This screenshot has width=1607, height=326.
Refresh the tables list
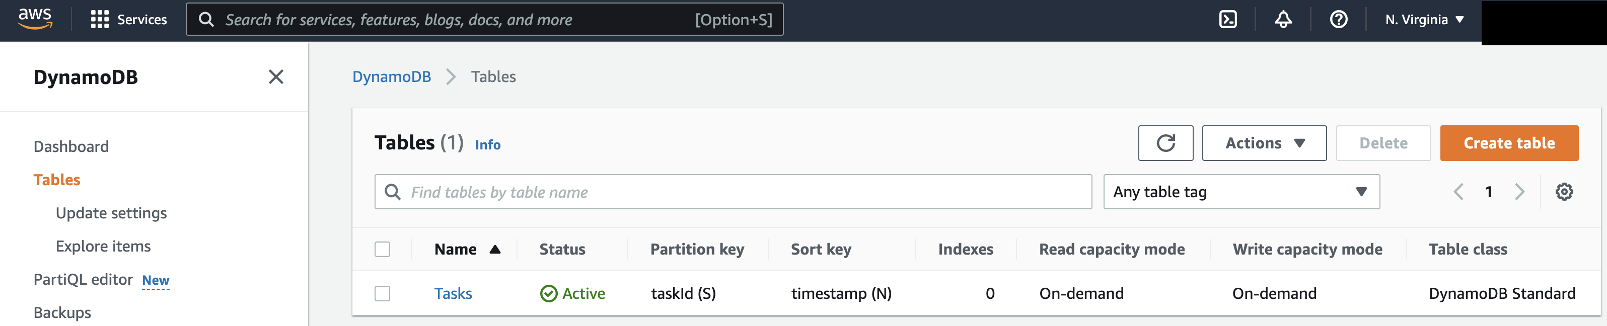[x=1164, y=143]
